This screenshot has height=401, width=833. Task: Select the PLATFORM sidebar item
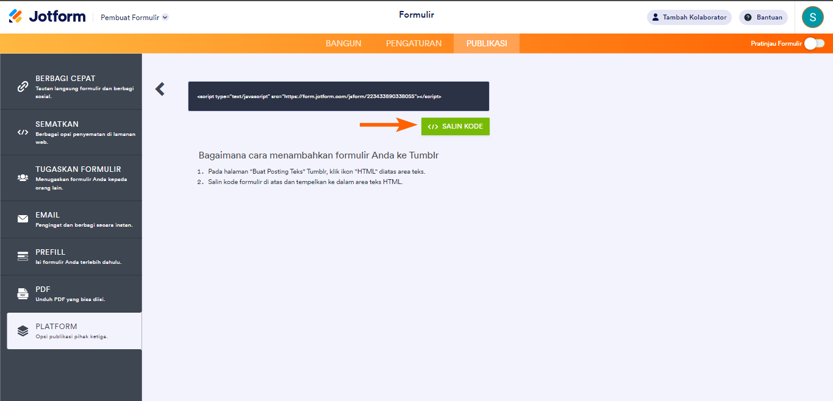click(74, 331)
